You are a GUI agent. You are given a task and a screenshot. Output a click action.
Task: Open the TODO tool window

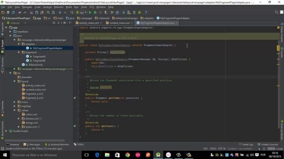point(79,144)
